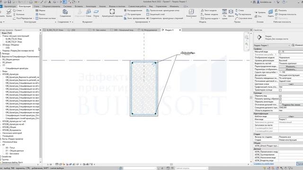Expand КЖ(КЖ)_Общие tree node

click(x=1, y=127)
